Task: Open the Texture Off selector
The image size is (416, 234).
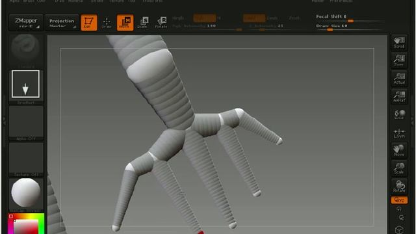Action: pos(26,159)
